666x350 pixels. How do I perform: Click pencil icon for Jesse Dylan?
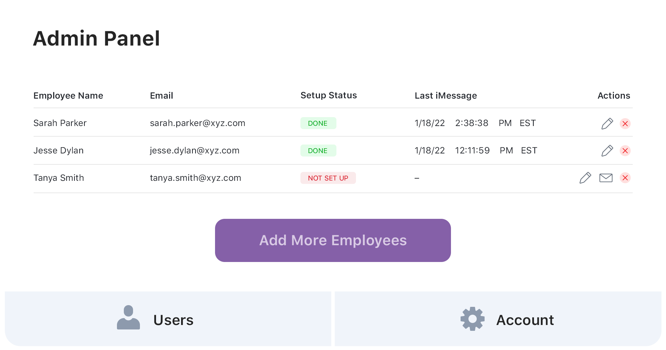coord(607,151)
